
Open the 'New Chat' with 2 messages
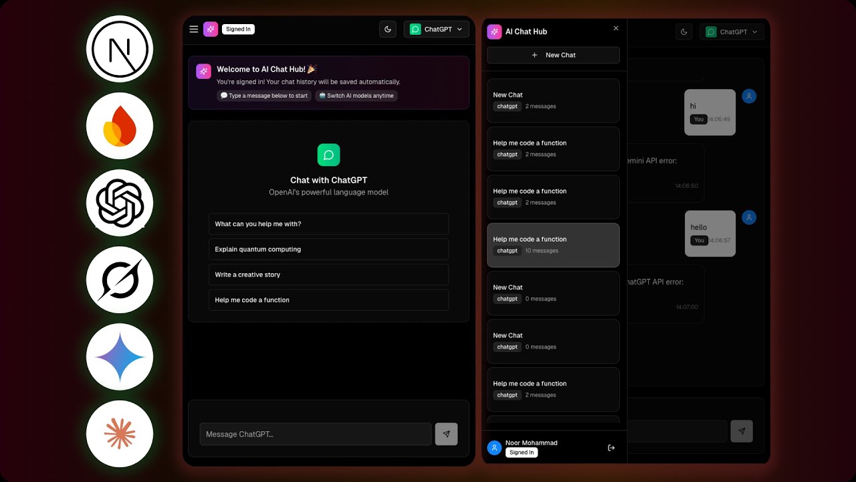pyautogui.click(x=553, y=100)
